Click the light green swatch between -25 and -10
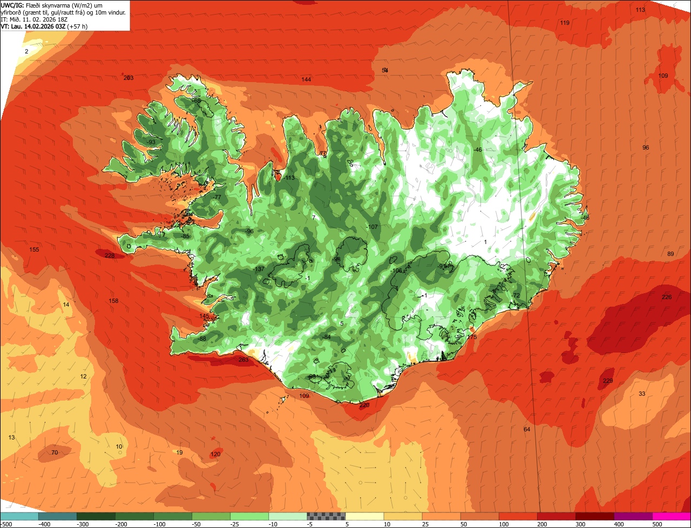Image resolution: width=691 pixels, height=528 pixels. pos(249,516)
